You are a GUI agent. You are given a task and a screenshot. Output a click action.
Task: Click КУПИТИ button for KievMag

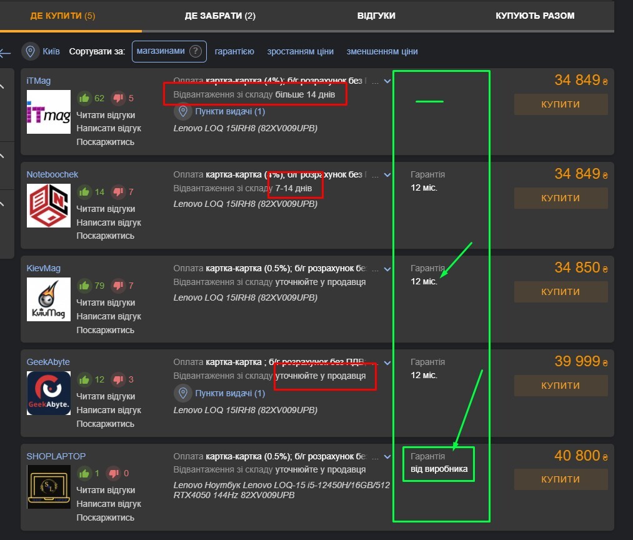[561, 292]
